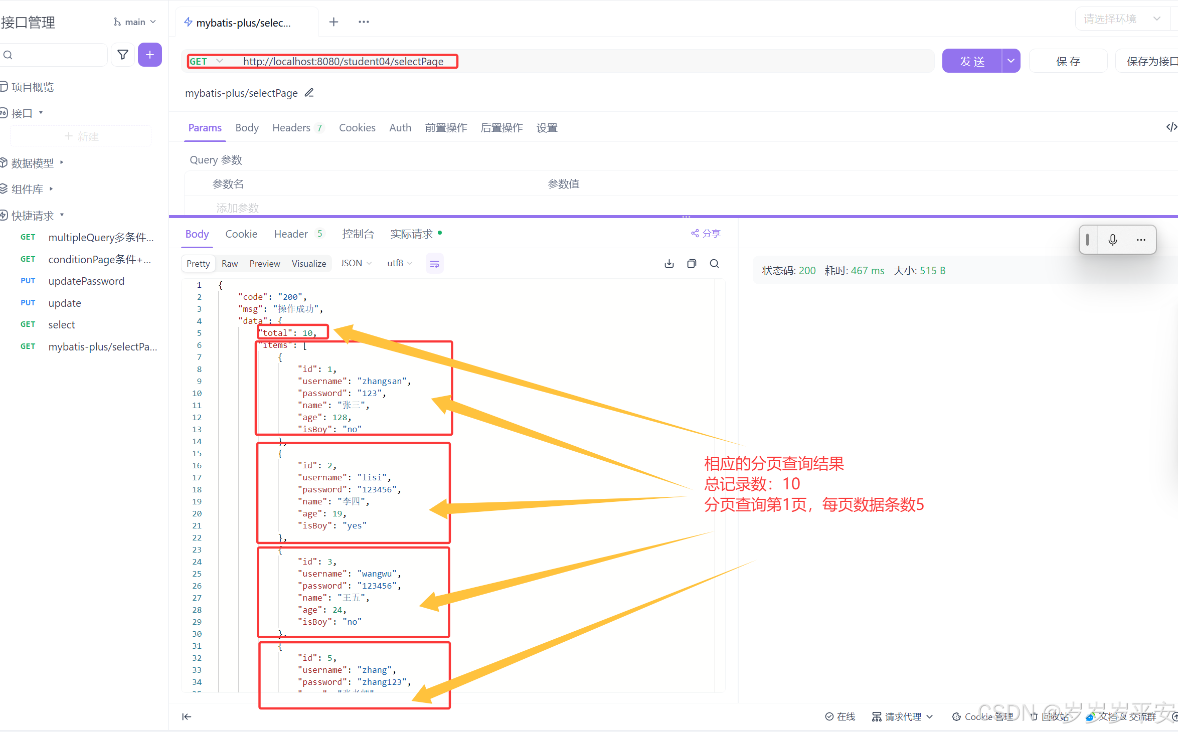This screenshot has height=732, width=1178.
Task: Click the 保存 save button
Action: (1068, 61)
